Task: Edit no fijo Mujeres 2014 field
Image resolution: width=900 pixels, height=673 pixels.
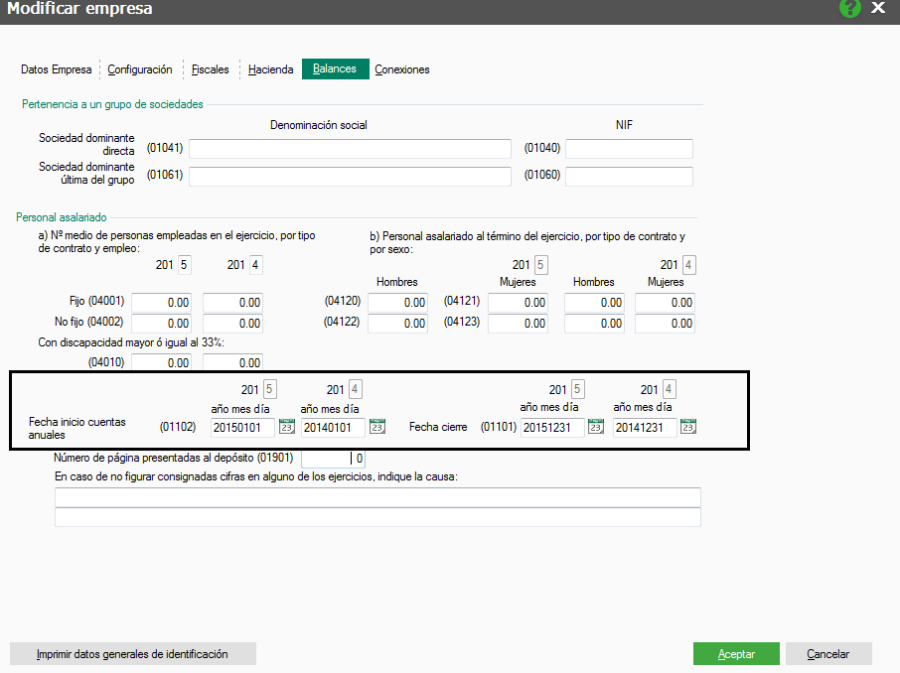Action: 665,323
